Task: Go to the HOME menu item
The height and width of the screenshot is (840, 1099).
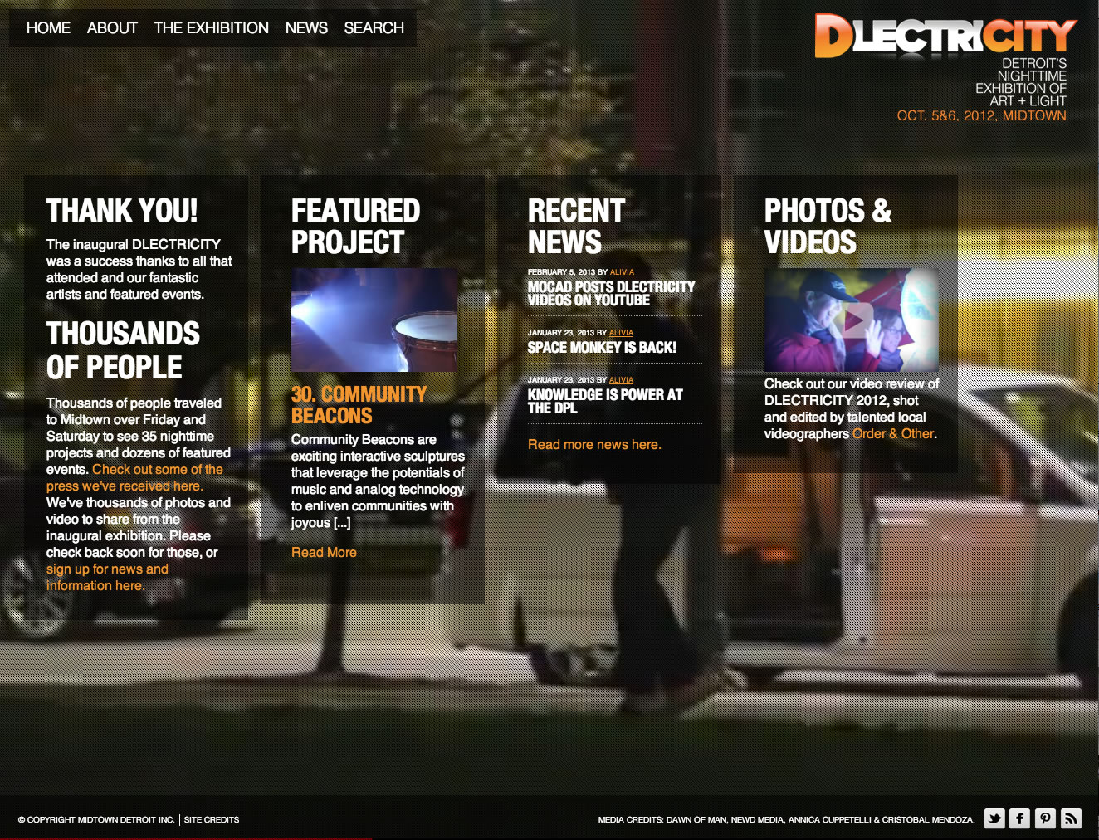Action: click(x=48, y=27)
